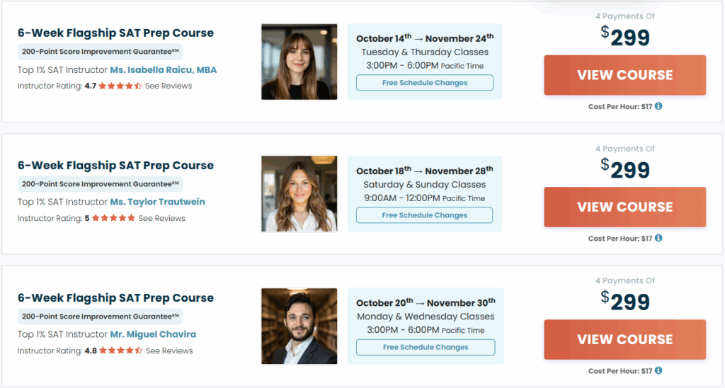Open instructor Ms. Taylor Trautwein profile link
This screenshot has width=725, height=388.
click(157, 202)
